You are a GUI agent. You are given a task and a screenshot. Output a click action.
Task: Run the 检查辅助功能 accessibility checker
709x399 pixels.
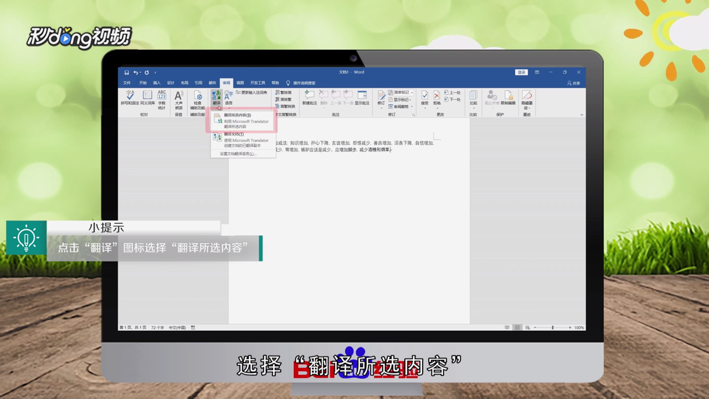tap(198, 97)
